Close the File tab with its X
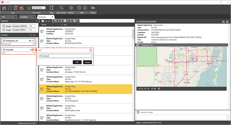The width and height of the screenshot is (231, 125). pyautogui.click(x=16, y=17)
